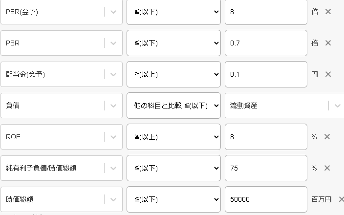Click the PER value field showing 8

[266, 12]
